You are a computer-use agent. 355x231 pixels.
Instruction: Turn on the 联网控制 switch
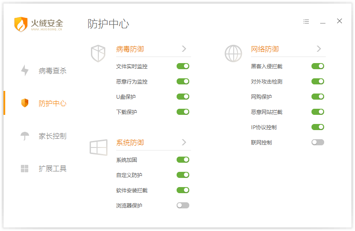click(x=318, y=142)
